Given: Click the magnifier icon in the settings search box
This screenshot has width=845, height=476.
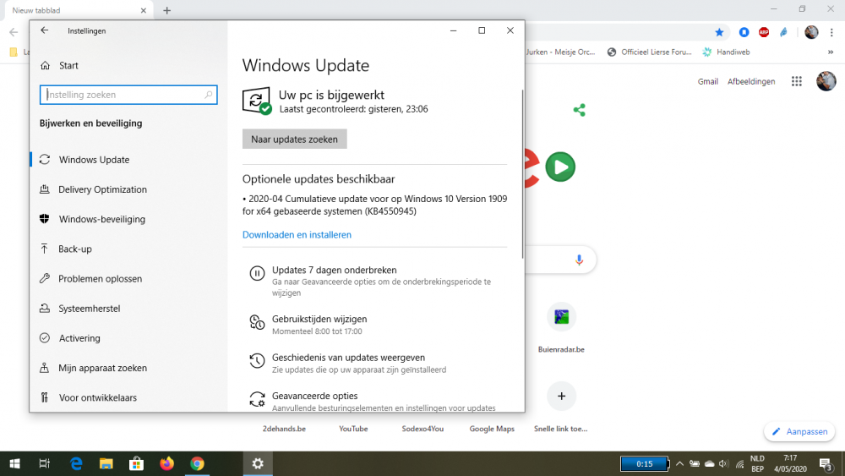Looking at the screenshot, I should point(209,95).
